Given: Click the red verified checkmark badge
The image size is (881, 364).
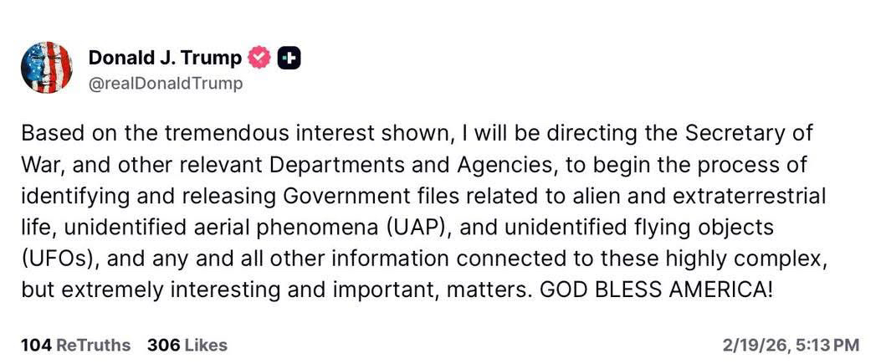Looking at the screenshot, I should point(259,58).
